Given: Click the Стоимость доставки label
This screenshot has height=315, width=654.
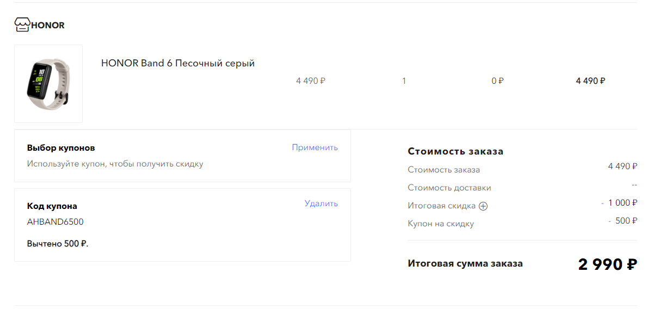Looking at the screenshot, I should point(449,188).
